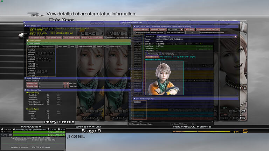Expand the Vertex Shaders section
The image size is (269, 151).
[28, 41]
